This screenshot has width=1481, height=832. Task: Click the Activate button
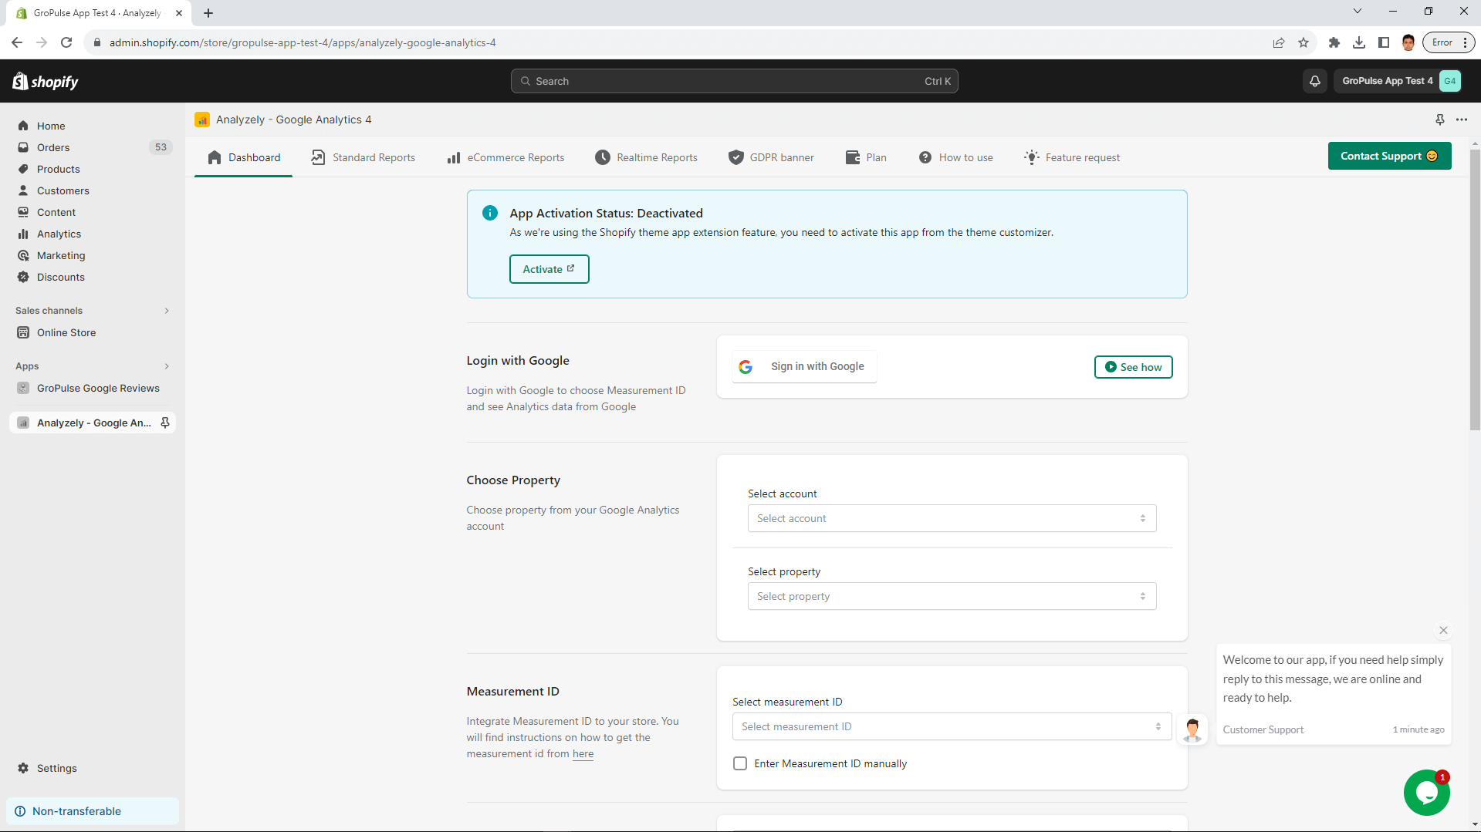(x=549, y=269)
